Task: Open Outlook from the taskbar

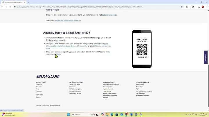Action: [122, 114]
